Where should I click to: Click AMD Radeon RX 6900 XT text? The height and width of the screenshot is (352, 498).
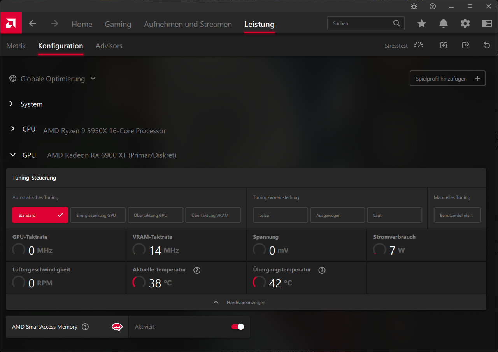[x=112, y=155]
